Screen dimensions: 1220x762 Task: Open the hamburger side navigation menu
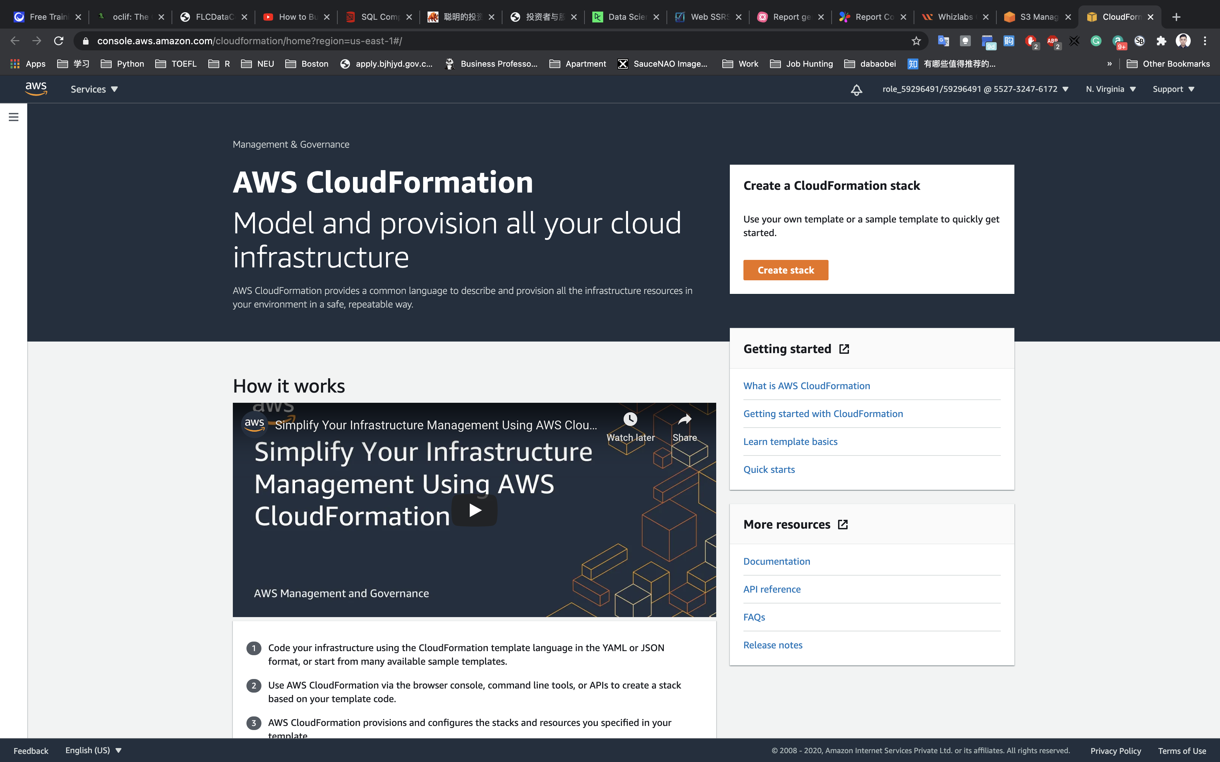click(x=14, y=117)
